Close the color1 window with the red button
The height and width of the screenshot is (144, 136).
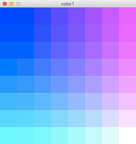point(5,4)
